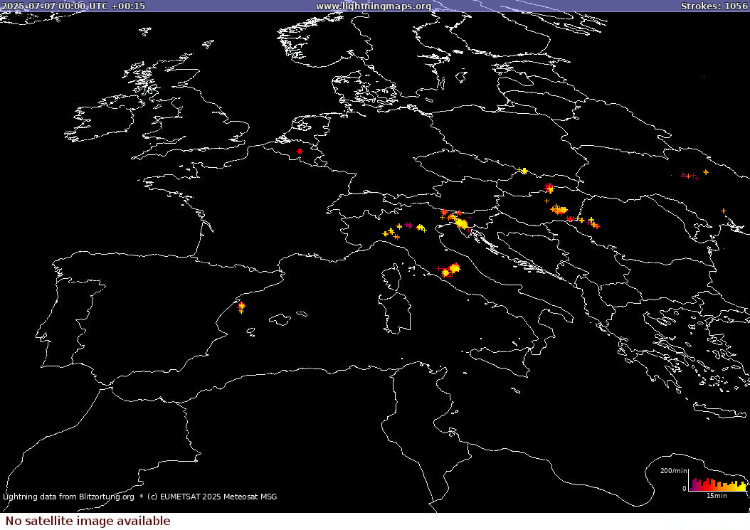Select the red-yellow strike cluster over Slovakia
750x530 pixels.
point(549,188)
